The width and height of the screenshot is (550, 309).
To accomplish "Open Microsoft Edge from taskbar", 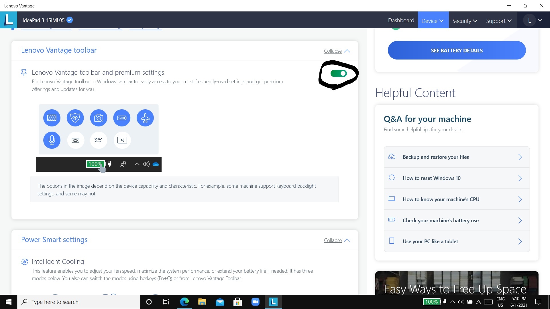I will (184, 302).
